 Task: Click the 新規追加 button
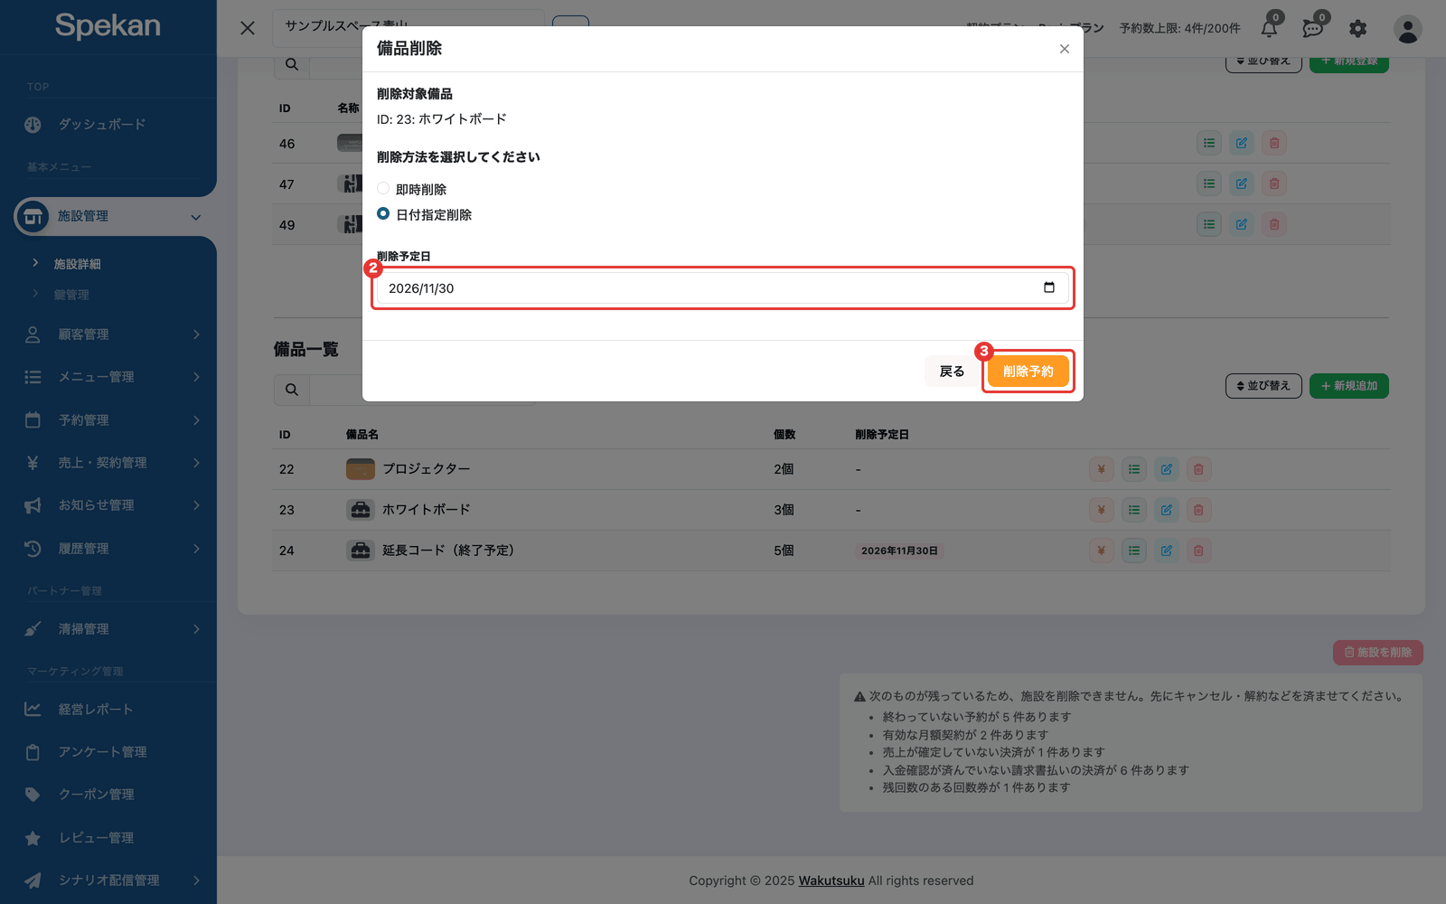point(1349,386)
